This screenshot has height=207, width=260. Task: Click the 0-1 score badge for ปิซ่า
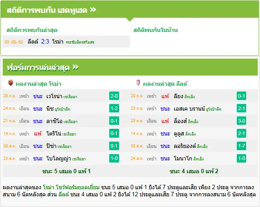[114, 146]
